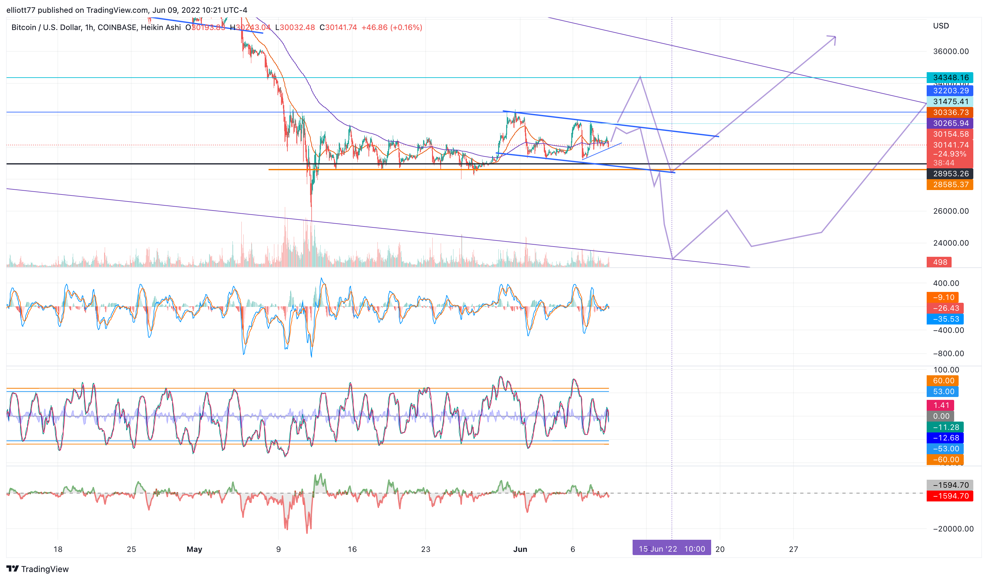This screenshot has width=988, height=580.
Task: Click the -35.53 blue indicator label
Action: coord(945,319)
